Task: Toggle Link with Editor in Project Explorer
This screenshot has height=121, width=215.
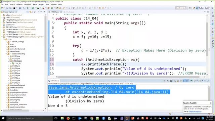Action: click(31, 12)
